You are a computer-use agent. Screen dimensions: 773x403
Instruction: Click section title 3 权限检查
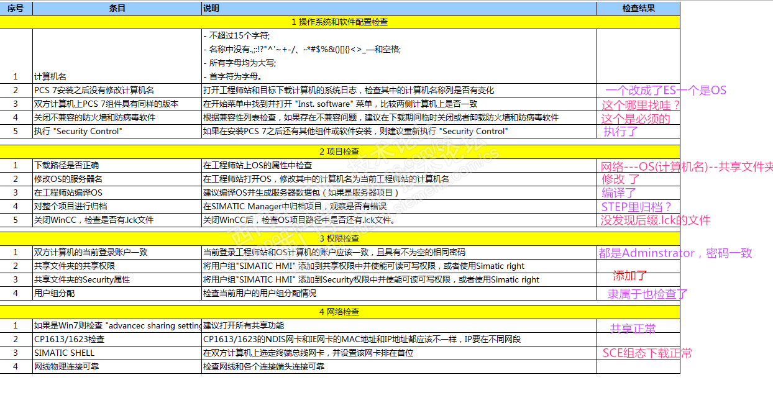tap(340, 238)
